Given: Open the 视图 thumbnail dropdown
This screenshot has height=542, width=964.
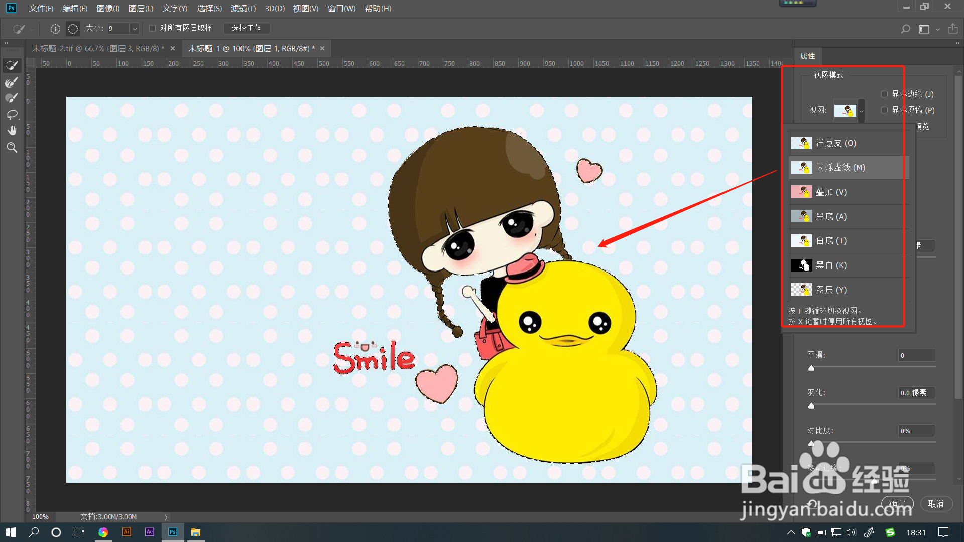Looking at the screenshot, I should point(861,111).
